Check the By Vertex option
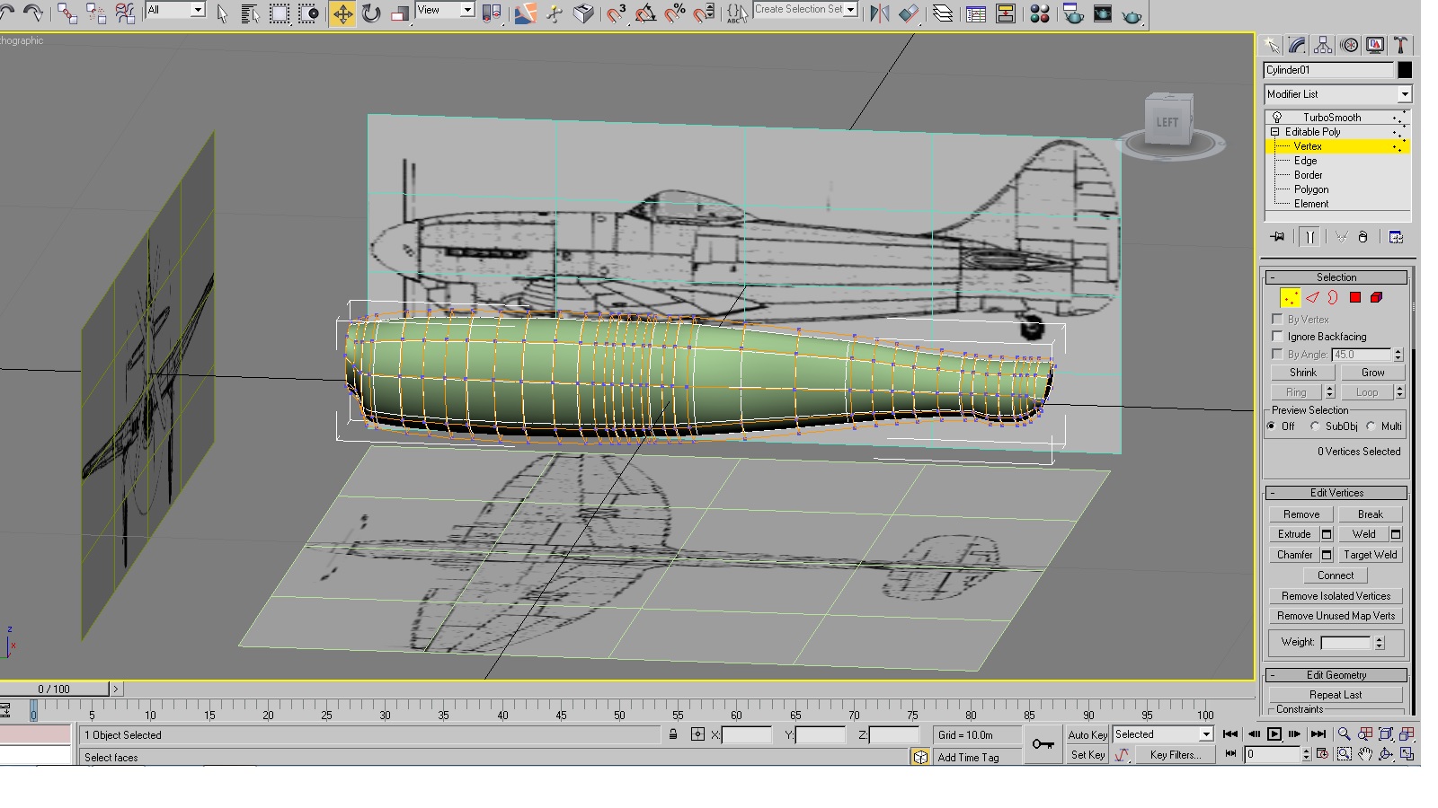The width and height of the screenshot is (1438, 808). (1277, 320)
